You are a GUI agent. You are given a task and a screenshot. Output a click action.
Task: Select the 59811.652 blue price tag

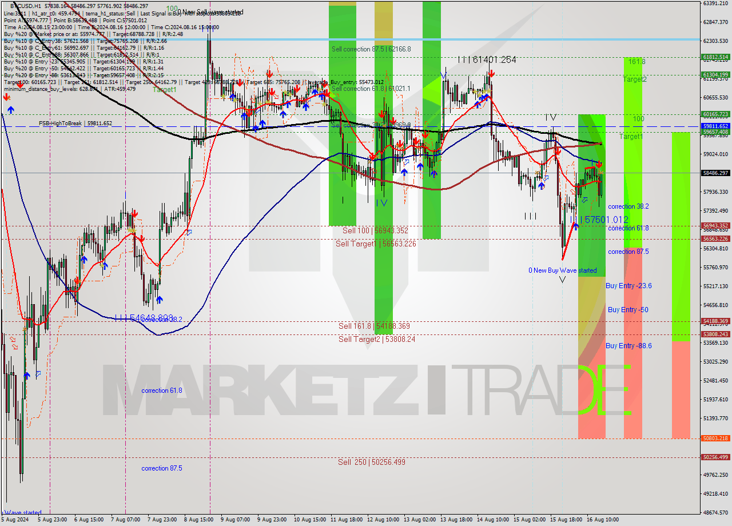[x=715, y=126]
